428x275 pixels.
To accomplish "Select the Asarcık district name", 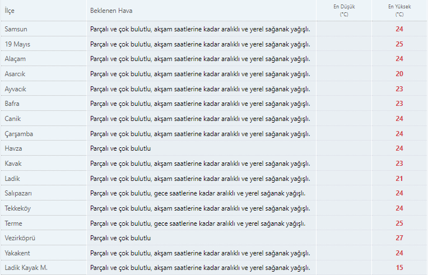I will [15, 74].
